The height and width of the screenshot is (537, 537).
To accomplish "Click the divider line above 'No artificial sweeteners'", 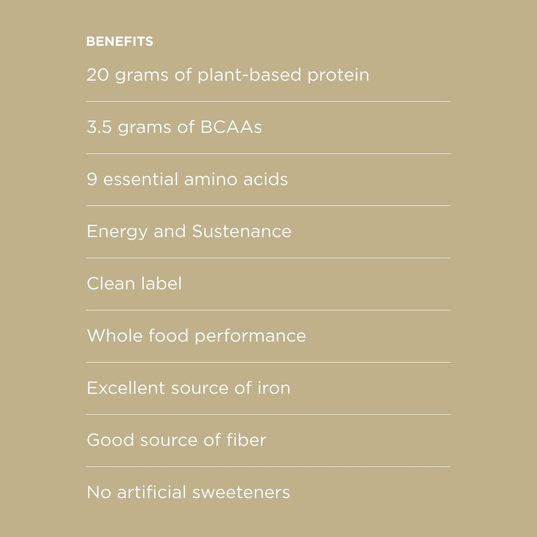I will point(268,467).
